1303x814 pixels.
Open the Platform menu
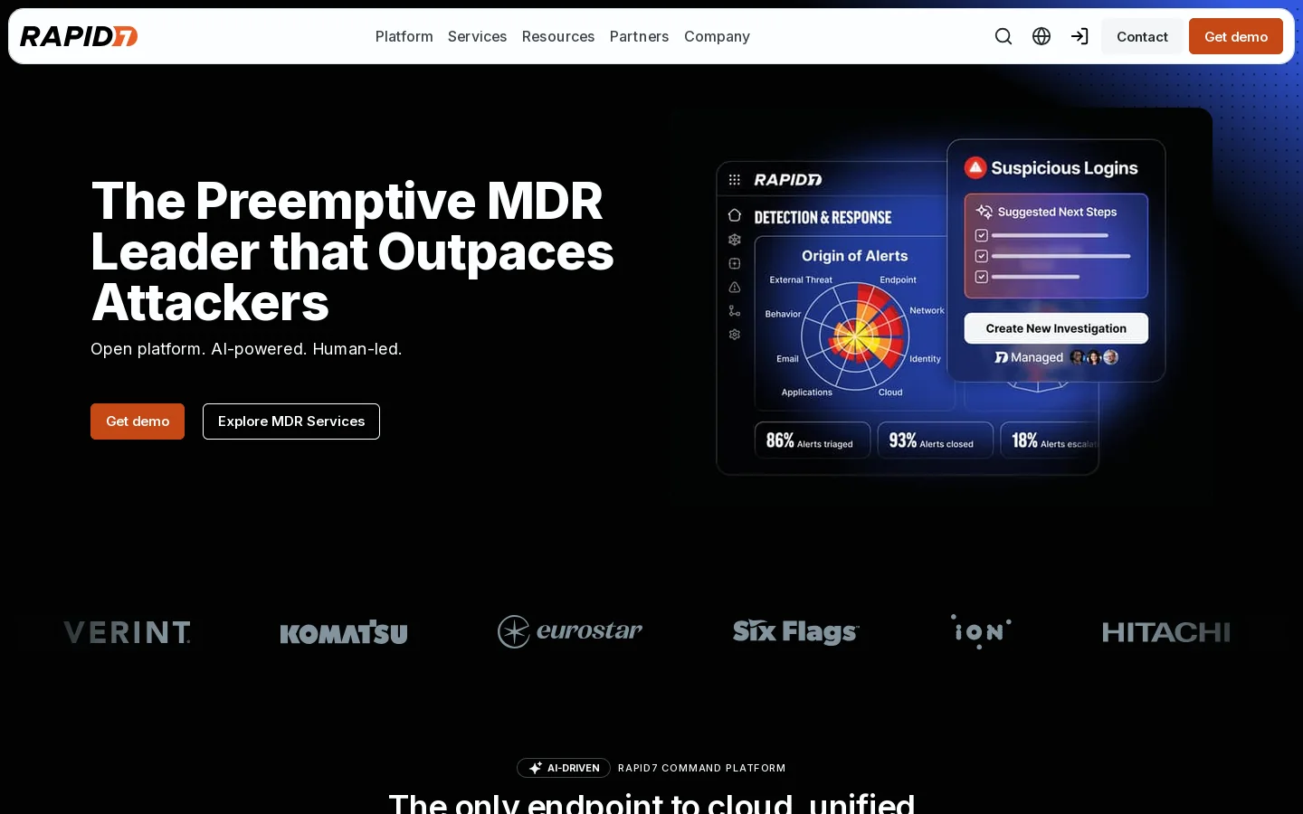[404, 36]
